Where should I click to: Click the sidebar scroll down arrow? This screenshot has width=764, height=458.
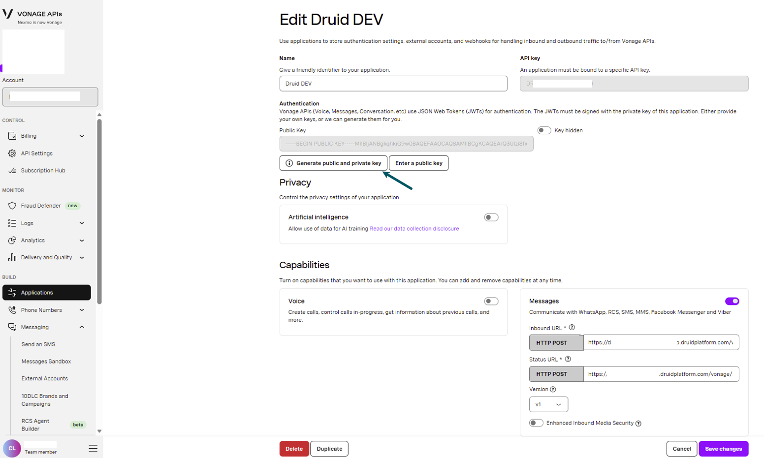(99, 431)
